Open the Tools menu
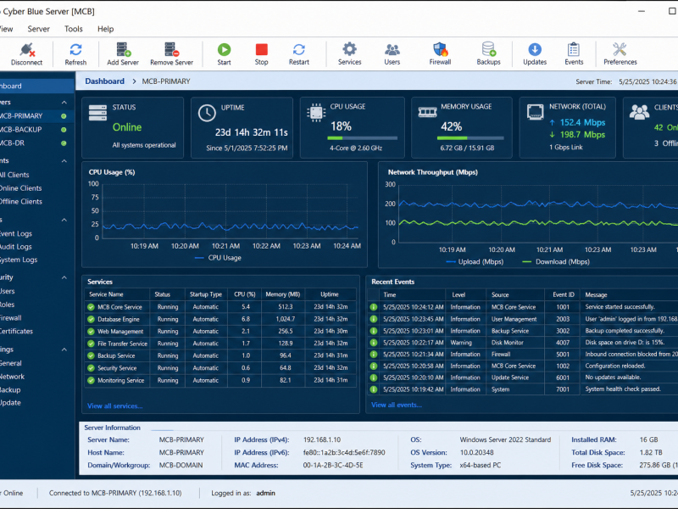678x509 pixels. pyautogui.click(x=74, y=29)
